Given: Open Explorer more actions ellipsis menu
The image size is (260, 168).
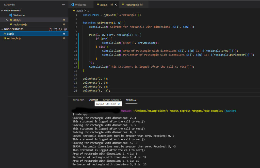Looking at the screenshot, I should (63, 5).
